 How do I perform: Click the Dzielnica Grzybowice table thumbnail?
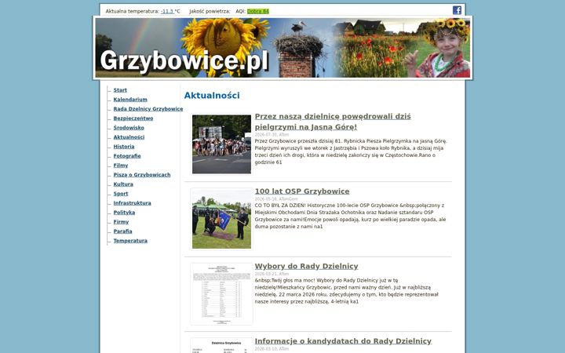[x=221, y=346]
